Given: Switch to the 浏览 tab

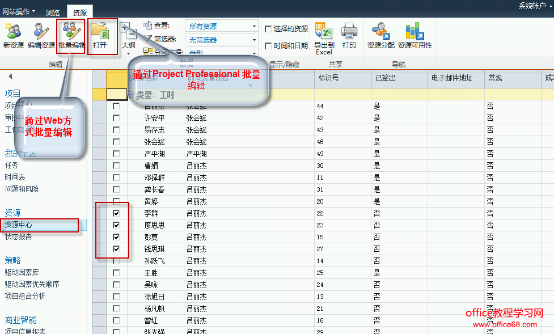Looking at the screenshot, I should (x=53, y=12).
